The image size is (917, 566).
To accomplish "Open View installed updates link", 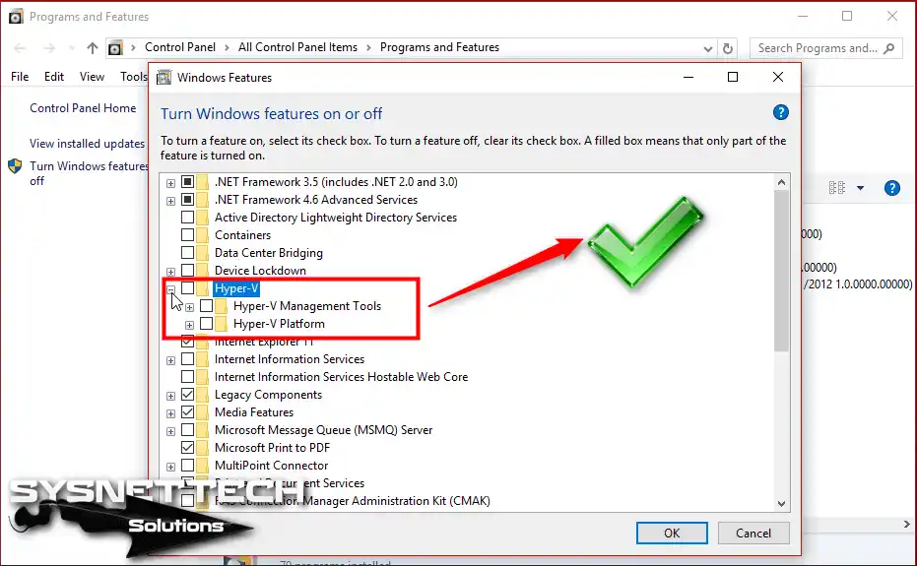I will pyautogui.click(x=87, y=144).
